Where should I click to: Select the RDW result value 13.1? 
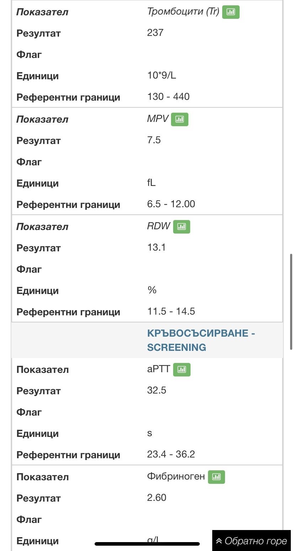(x=156, y=248)
